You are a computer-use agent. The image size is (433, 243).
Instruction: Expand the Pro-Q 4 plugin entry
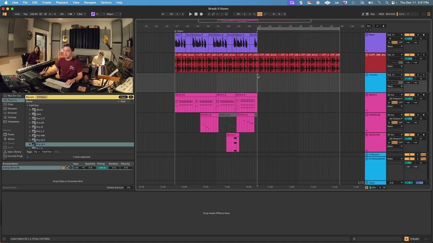30,144
